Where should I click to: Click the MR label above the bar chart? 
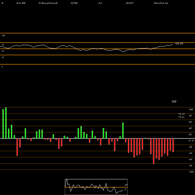[x=174, y=101]
